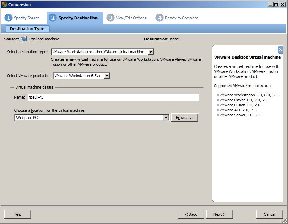Jump to Ready to Complete step
This screenshot has height=224, width=288.
[x=182, y=18]
